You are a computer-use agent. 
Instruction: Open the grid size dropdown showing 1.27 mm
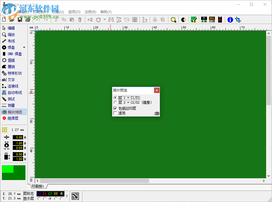pos(16,130)
